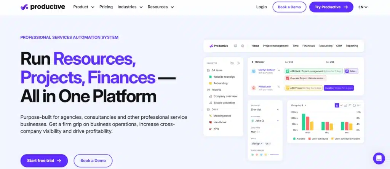Click the QA tasks folder icon
Image resolution: width=390 pixels, height=169 pixels.
[x=208, y=70]
